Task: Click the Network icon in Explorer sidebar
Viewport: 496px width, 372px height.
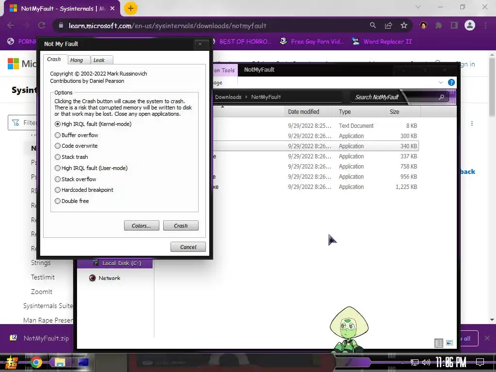Action: coord(93,278)
